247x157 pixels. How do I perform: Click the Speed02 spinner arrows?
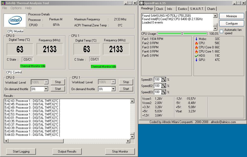click(164, 86)
